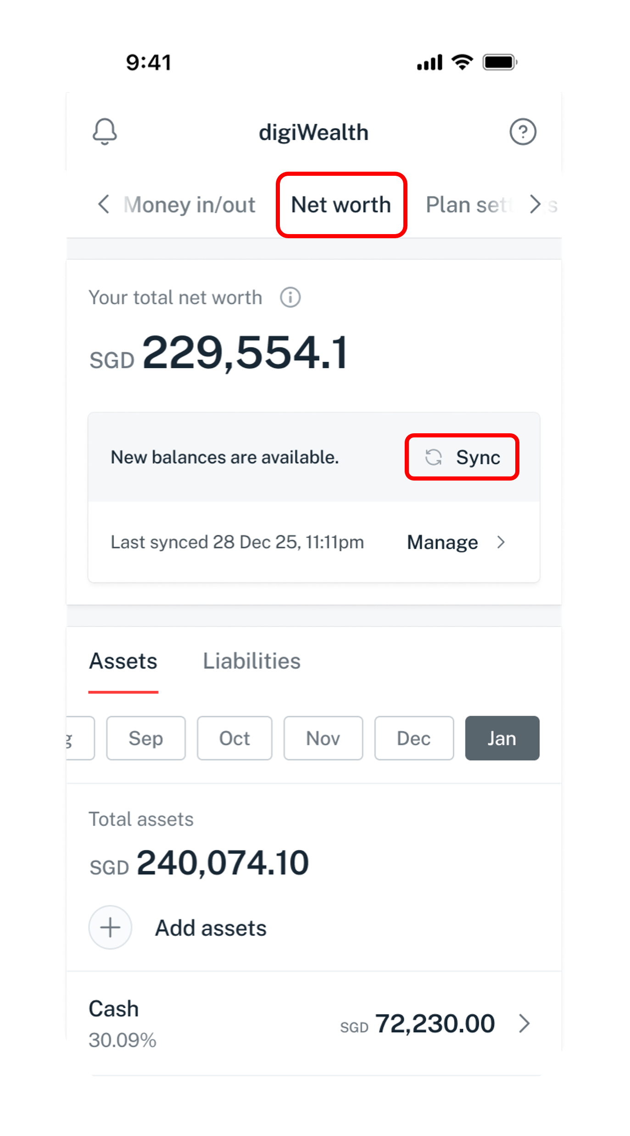Select the Jan month chip
630x1136 pixels.
[x=502, y=738]
